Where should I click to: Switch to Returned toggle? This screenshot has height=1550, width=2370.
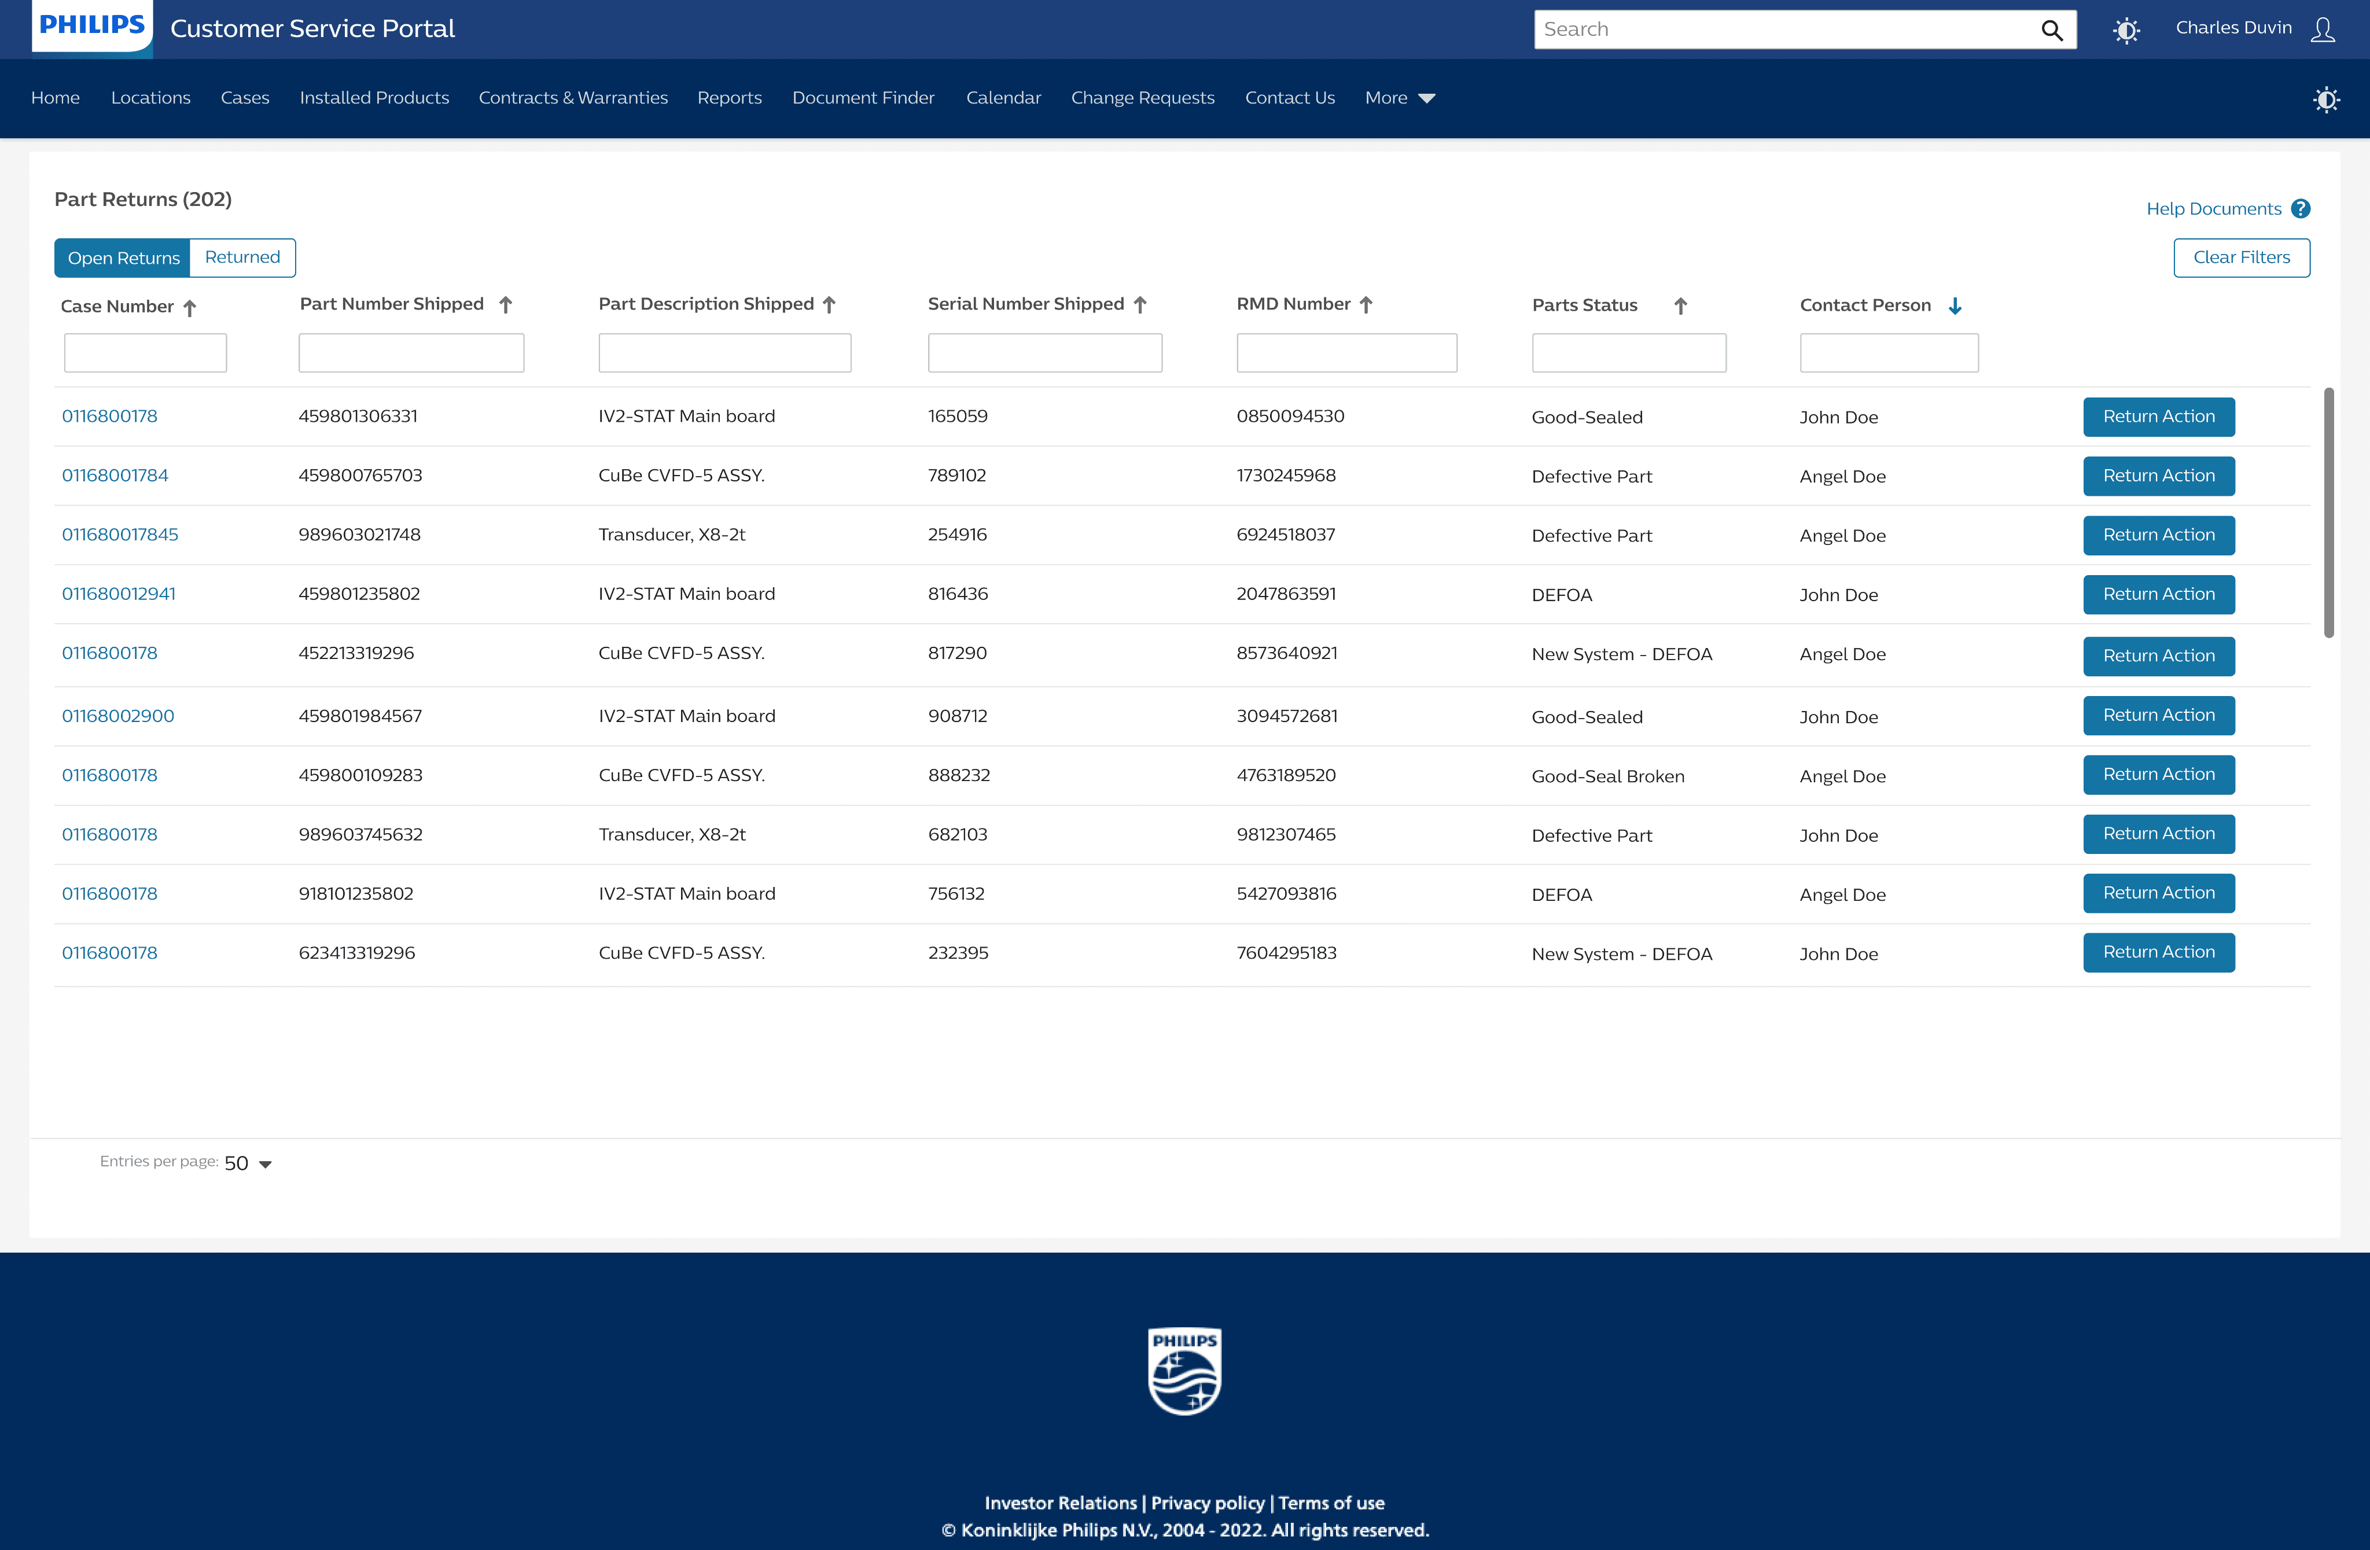pos(242,258)
